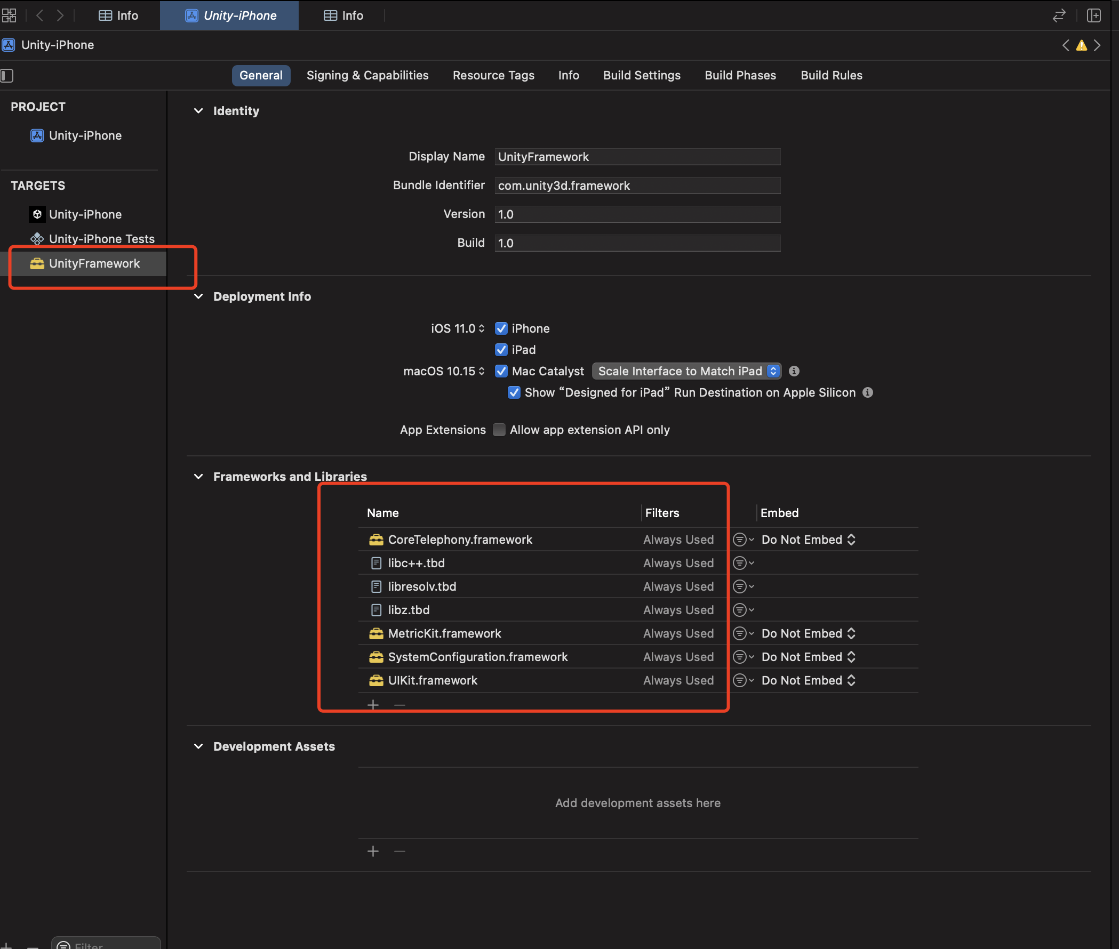Click the Mac Catalyst info icon
1119x949 pixels.
pos(793,371)
